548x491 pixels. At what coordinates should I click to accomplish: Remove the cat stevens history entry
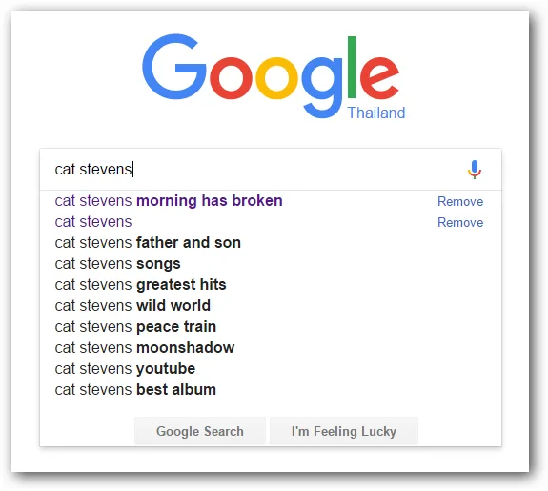(x=460, y=222)
